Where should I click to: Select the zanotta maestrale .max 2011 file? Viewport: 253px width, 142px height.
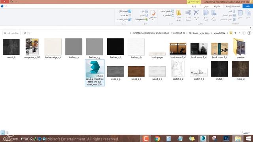pyautogui.click(x=95, y=73)
